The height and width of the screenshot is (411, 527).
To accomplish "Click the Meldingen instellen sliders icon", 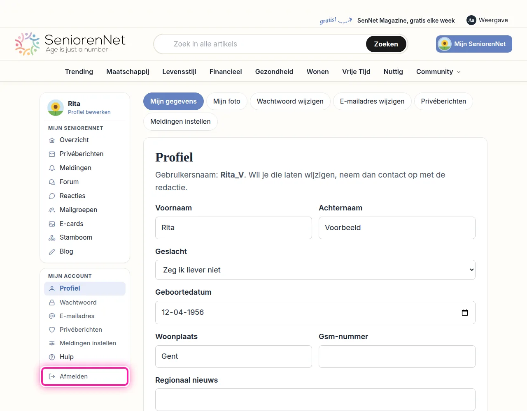I will click(52, 343).
